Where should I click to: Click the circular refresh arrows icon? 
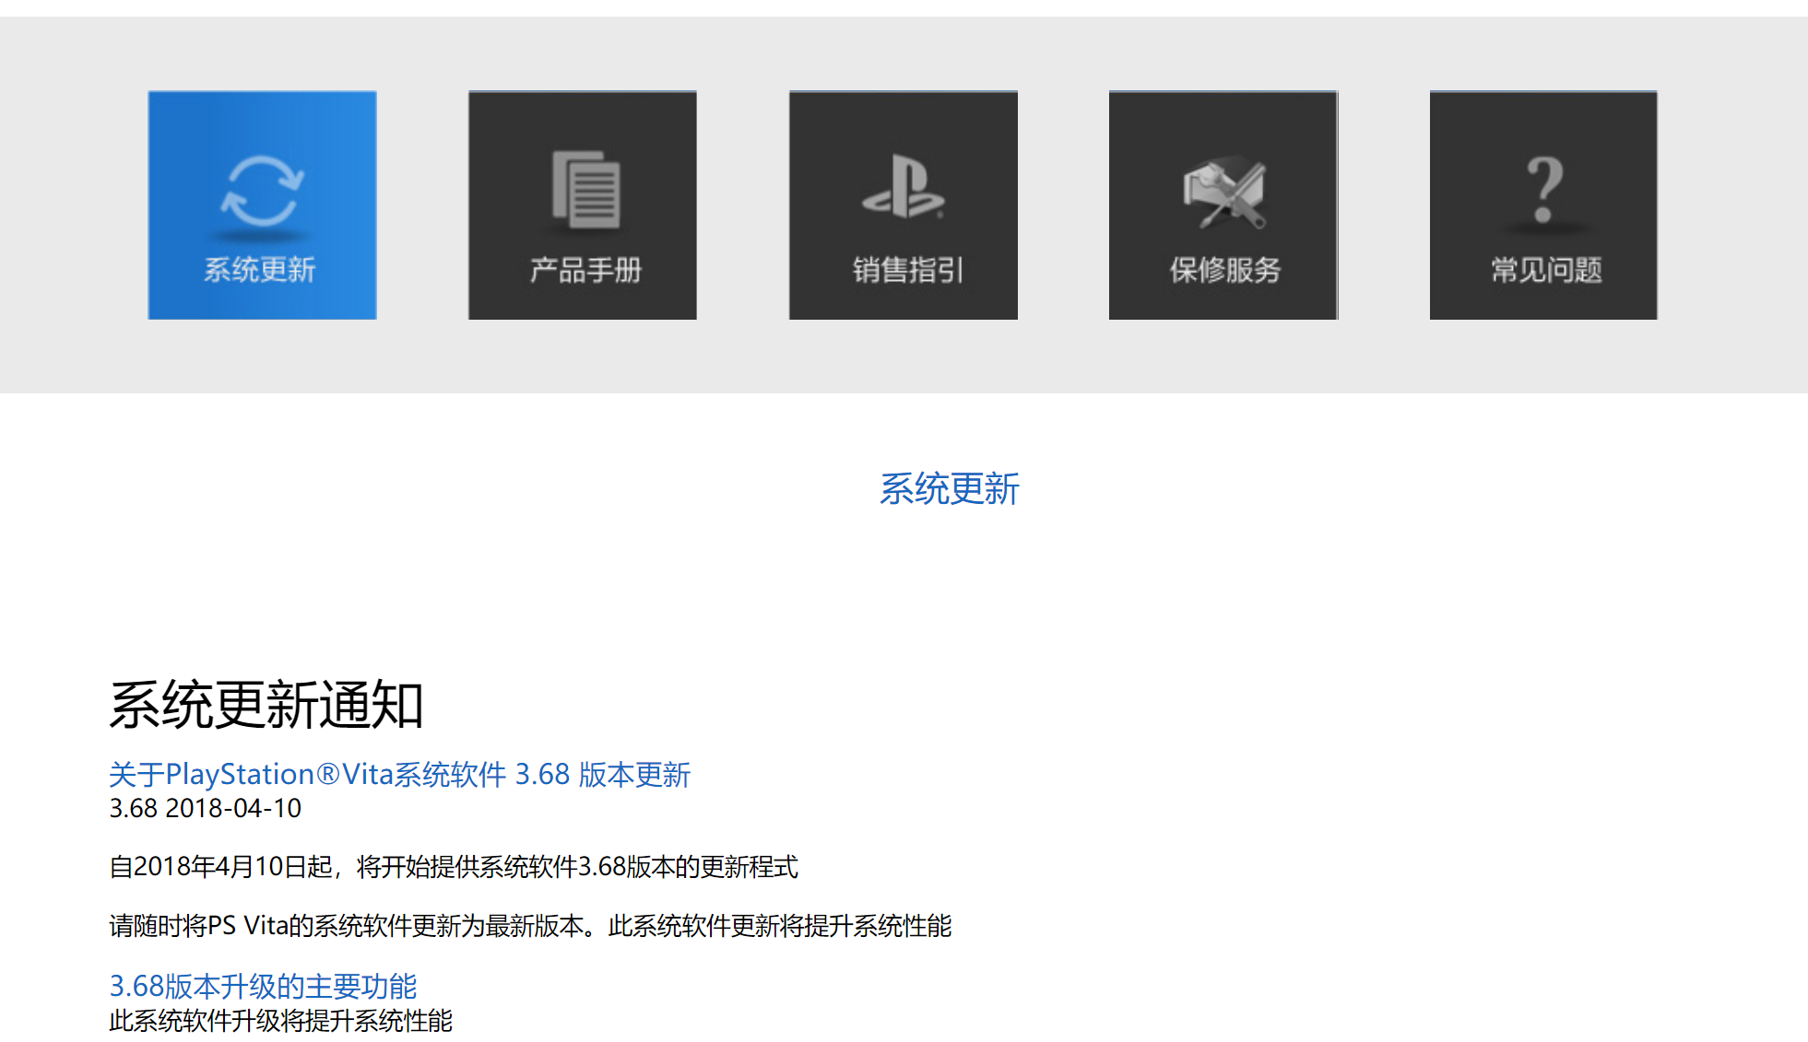click(262, 191)
